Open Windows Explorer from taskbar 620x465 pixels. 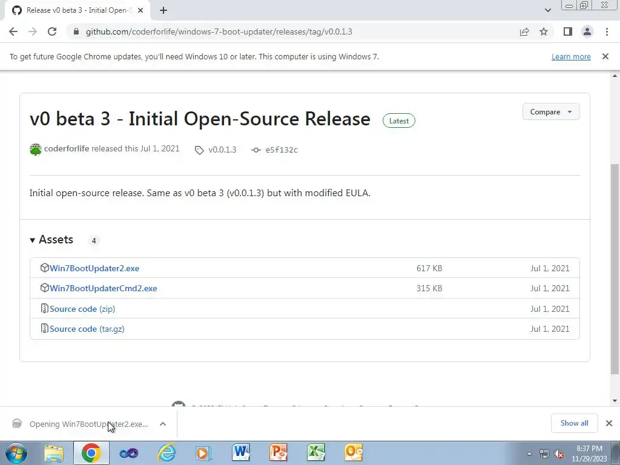pyautogui.click(x=54, y=453)
